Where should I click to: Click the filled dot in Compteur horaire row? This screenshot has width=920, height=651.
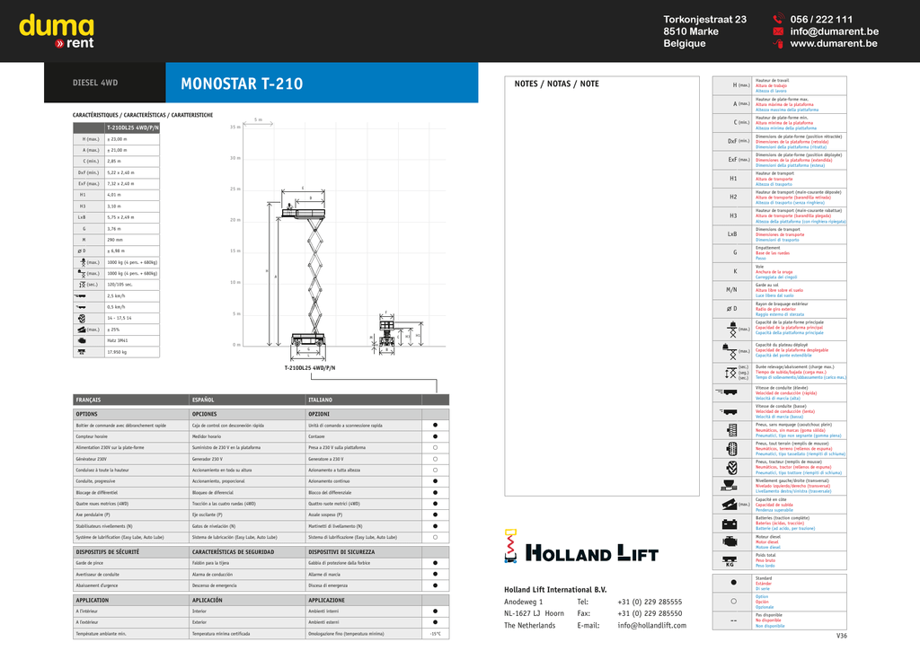point(436,436)
